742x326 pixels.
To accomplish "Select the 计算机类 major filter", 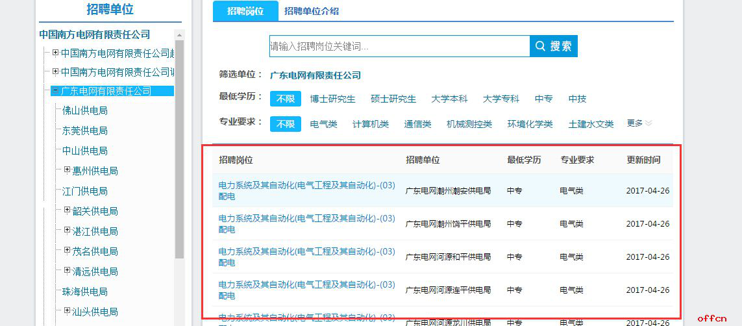I will tap(370, 124).
